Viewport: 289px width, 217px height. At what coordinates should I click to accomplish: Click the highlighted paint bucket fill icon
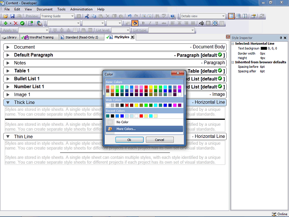(135, 23)
